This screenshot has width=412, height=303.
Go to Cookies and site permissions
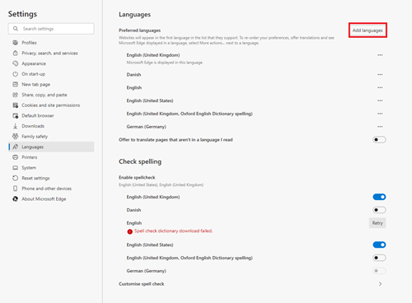(51, 105)
